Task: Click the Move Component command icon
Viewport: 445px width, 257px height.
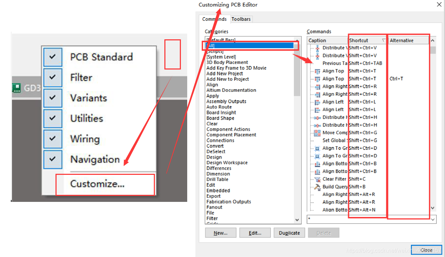Action: click(317, 133)
